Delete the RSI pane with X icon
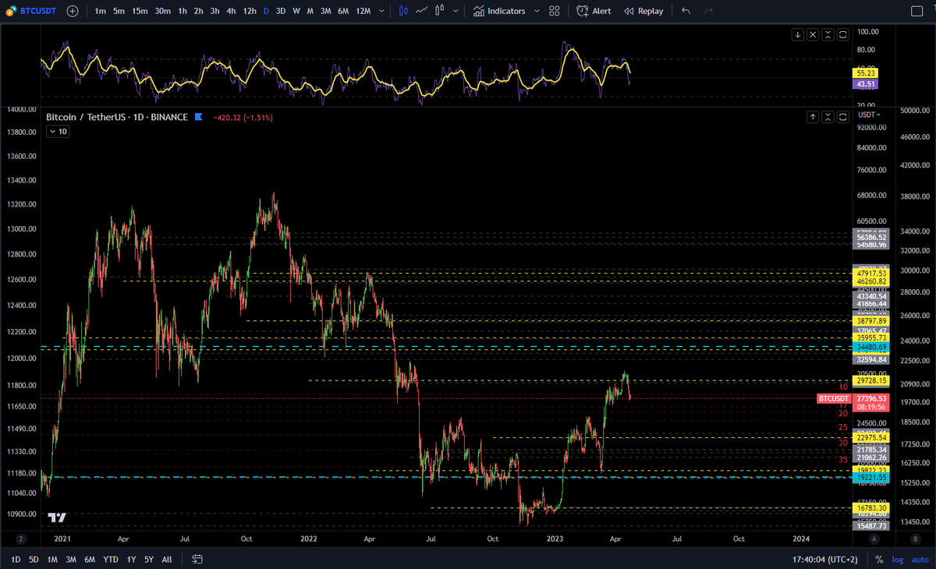The image size is (936, 569). click(x=813, y=34)
